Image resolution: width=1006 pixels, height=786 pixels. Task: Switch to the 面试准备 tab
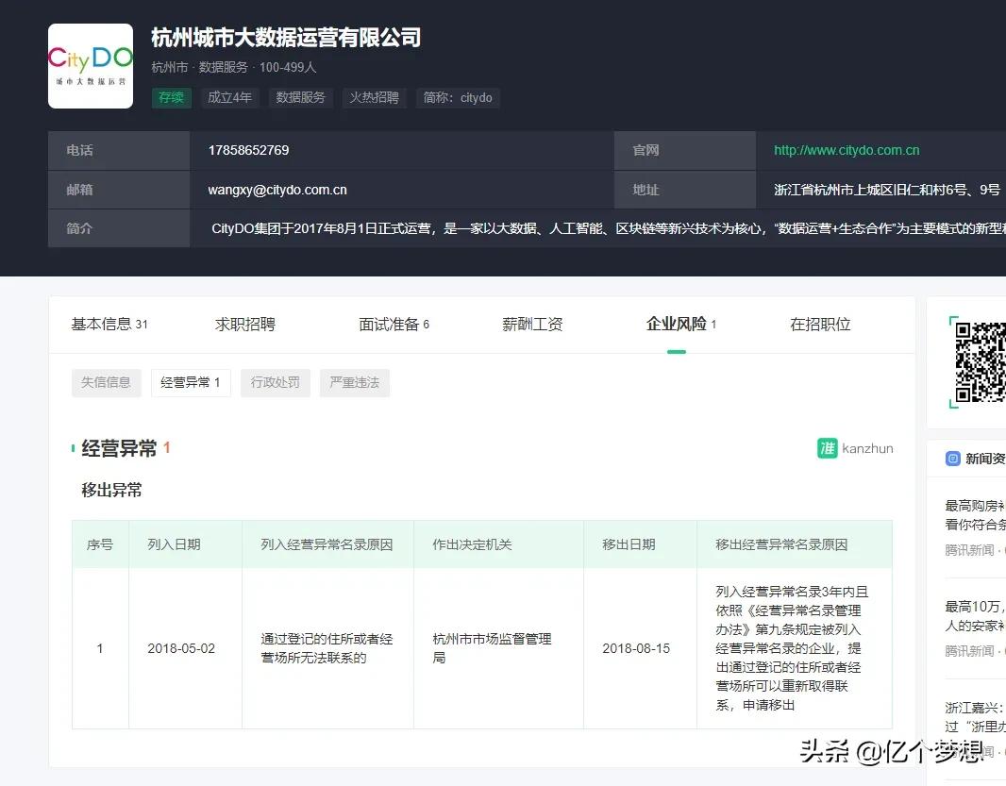pos(388,324)
